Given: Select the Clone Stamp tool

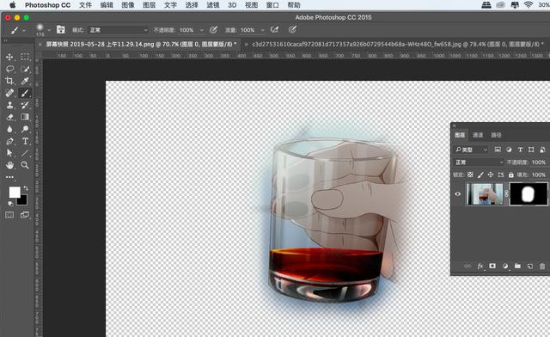Looking at the screenshot, I should (9, 105).
